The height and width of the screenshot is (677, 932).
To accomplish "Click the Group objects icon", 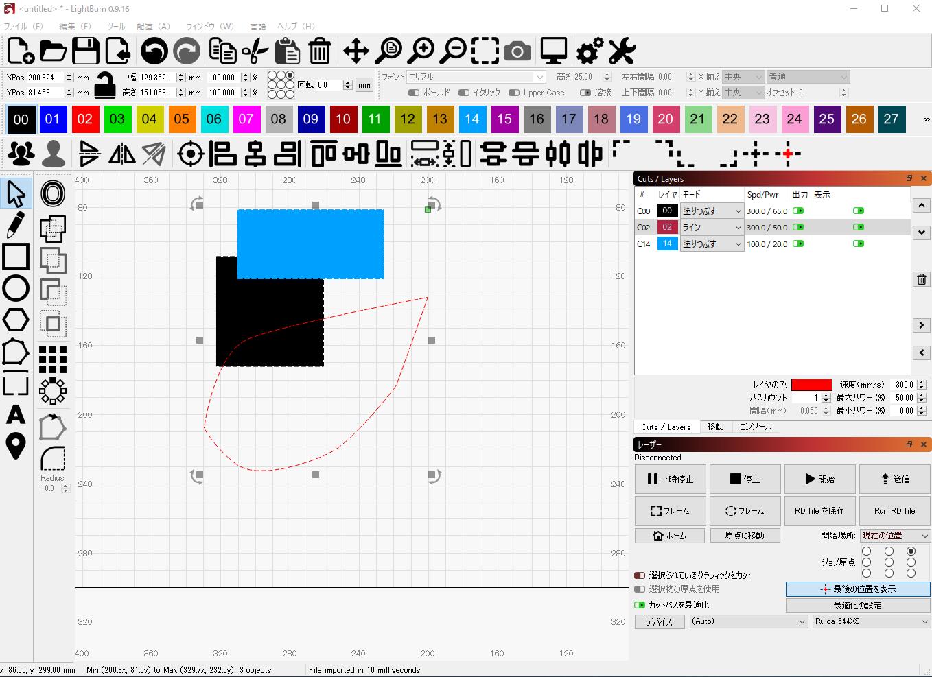I will click(21, 154).
